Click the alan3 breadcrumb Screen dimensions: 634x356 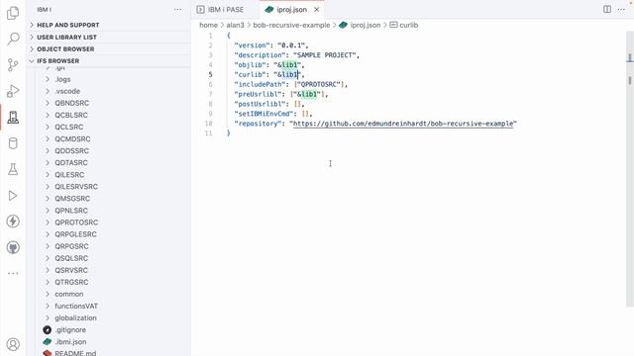[236, 25]
